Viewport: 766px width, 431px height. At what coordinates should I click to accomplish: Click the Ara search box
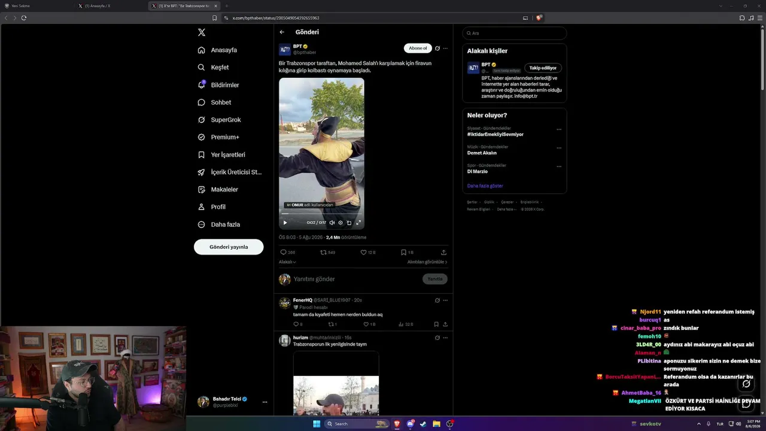coord(515,33)
